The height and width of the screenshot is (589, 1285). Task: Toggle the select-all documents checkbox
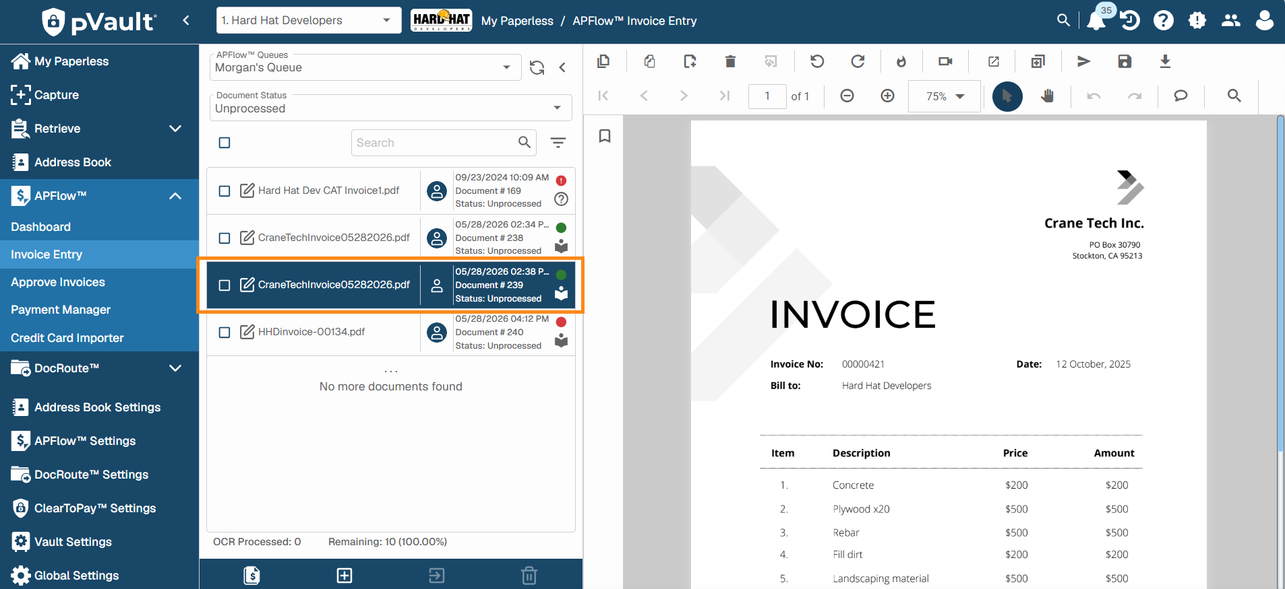[x=225, y=143]
